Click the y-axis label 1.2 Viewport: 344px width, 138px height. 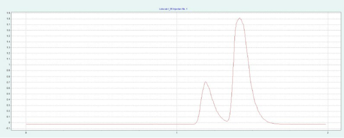tap(9, 53)
